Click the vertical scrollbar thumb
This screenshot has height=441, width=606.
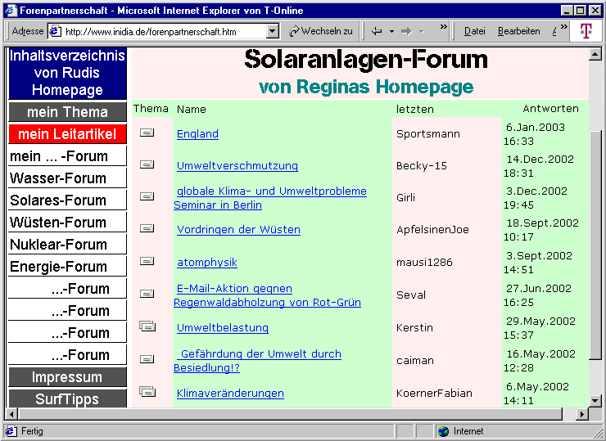pos(595,244)
